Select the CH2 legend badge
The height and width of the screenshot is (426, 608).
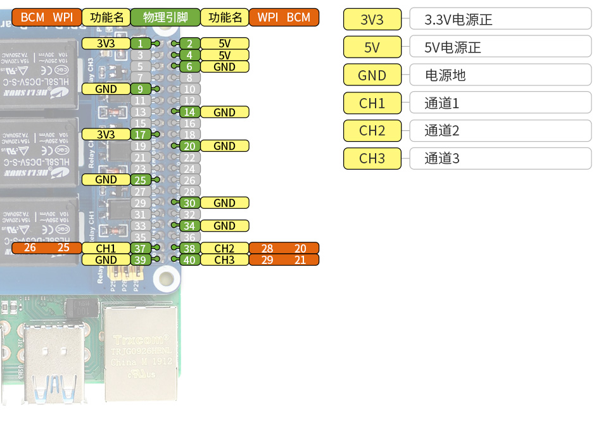coord(372,130)
